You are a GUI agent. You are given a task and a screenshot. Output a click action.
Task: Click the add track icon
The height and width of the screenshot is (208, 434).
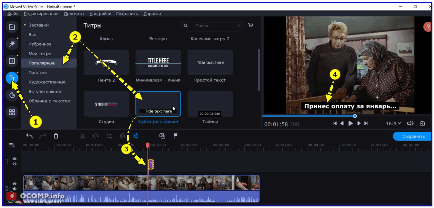pos(12,145)
